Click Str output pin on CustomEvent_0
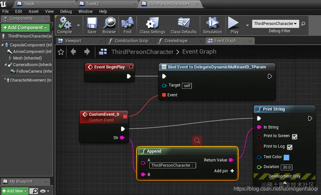Viewport: 321px width, 195px height. [122, 138]
